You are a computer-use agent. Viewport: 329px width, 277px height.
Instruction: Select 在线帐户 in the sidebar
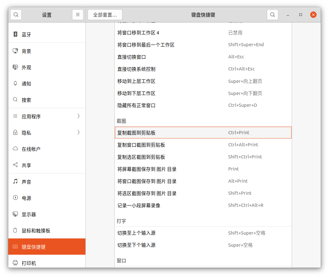pyautogui.click(x=47, y=149)
